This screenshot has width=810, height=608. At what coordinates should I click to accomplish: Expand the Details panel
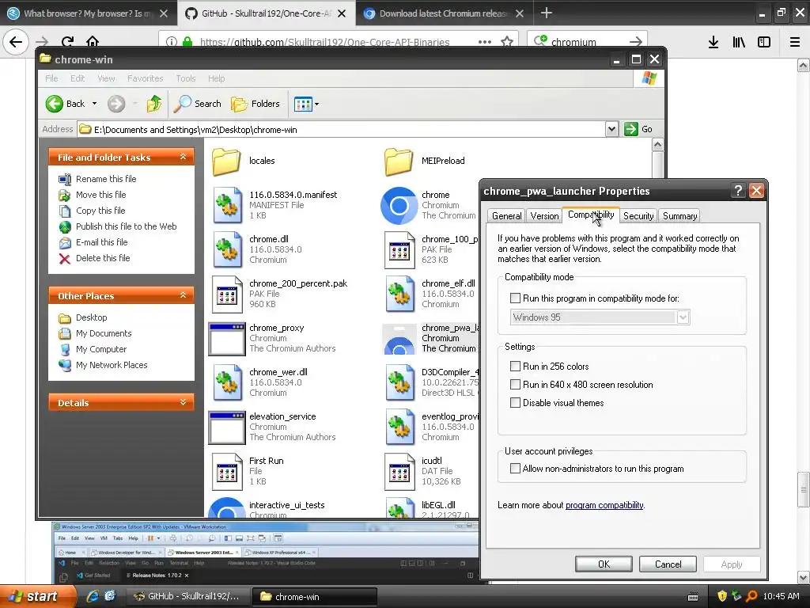[183, 402]
